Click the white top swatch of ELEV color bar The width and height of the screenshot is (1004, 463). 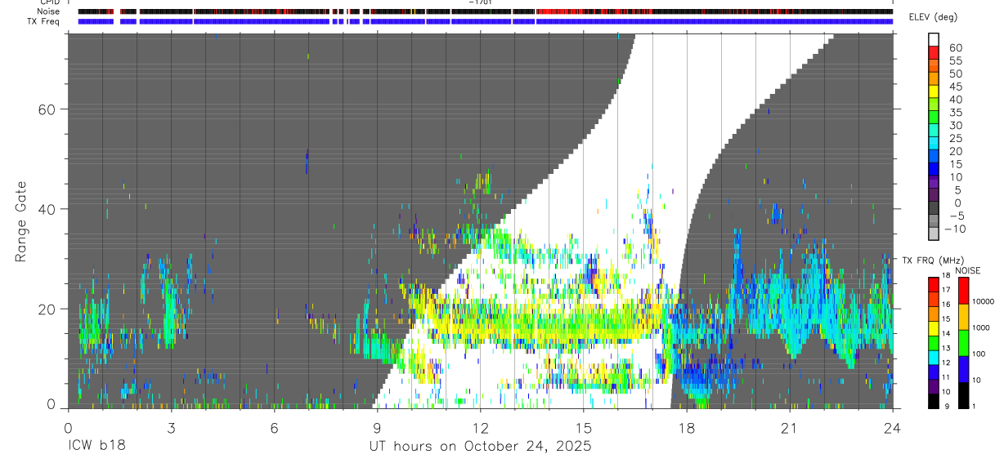coord(934,39)
